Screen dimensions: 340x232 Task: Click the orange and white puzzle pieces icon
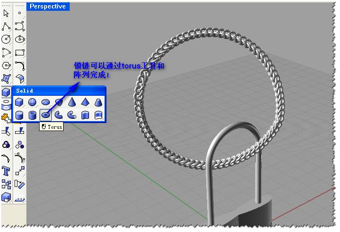[6, 118]
